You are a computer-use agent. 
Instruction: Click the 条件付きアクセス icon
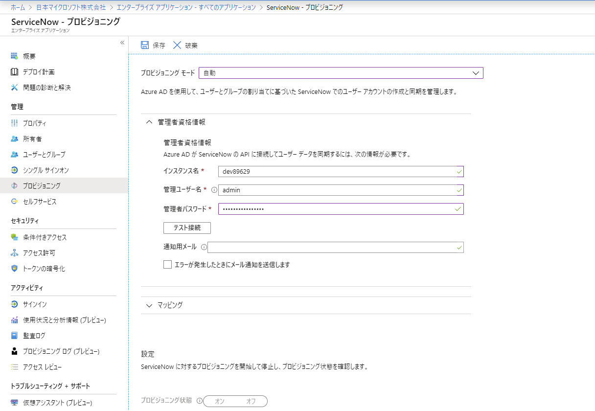coord(14,237)
